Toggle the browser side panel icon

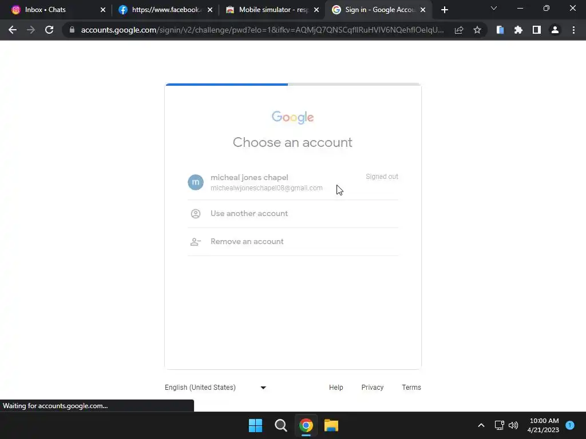pyautogui.click(x=537, y=30)
